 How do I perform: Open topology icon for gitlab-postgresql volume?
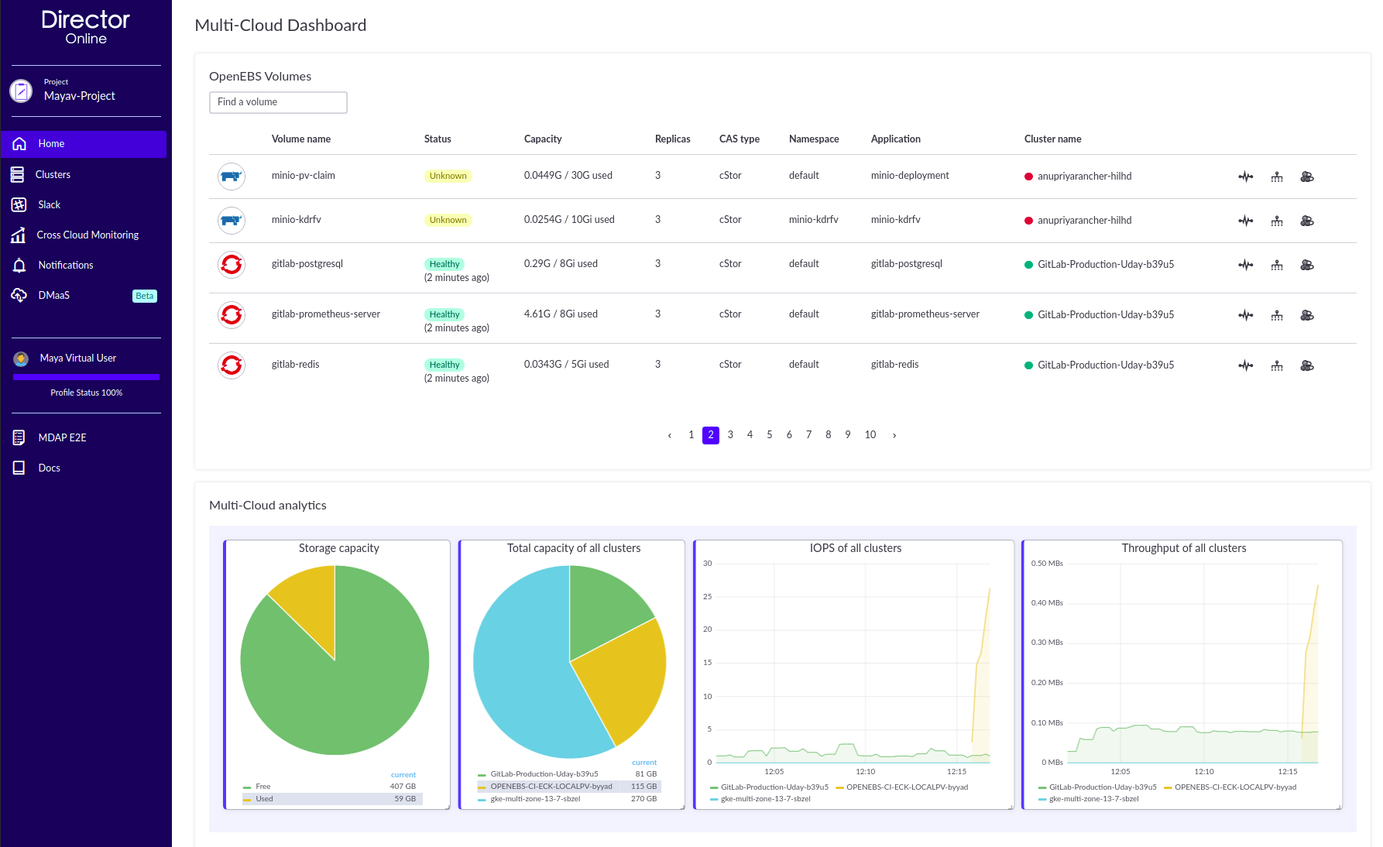click(x=1276, y=265)
